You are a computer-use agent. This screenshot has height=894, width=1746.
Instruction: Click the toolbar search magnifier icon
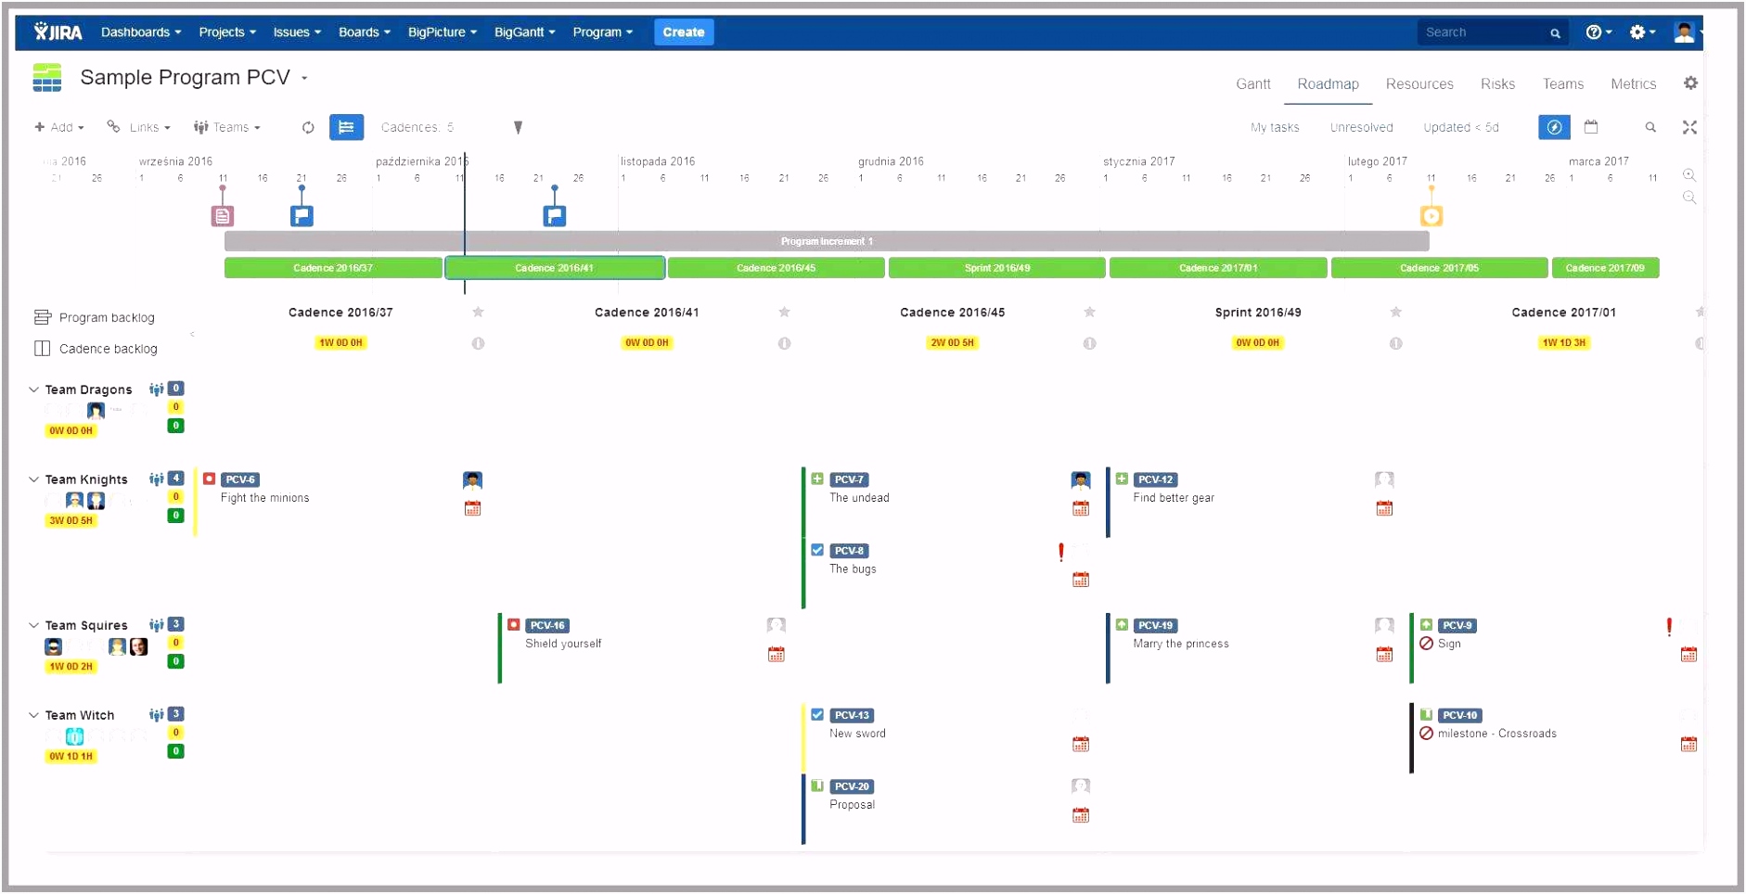tap(1650, 127)
